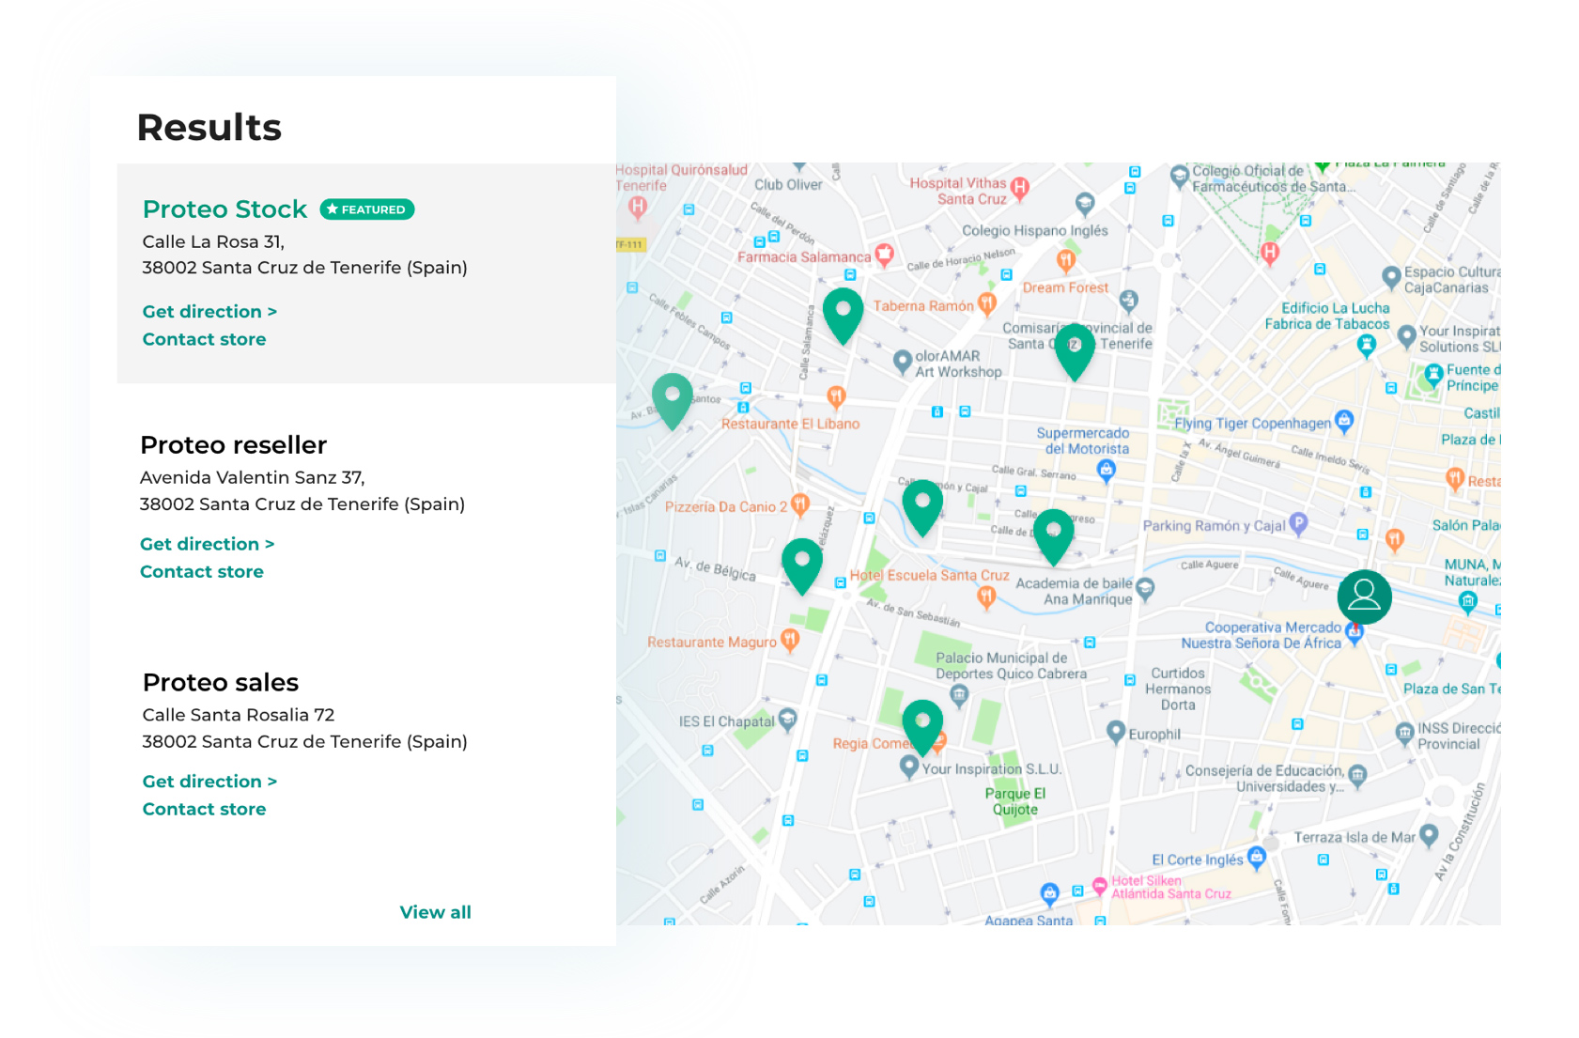Open the Proteo Stock store title
This screenshot has width=1579, height=1038.
pos(224,209)
